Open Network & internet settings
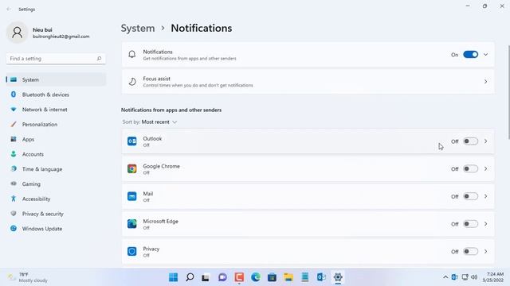 click(x=56, y=110)
